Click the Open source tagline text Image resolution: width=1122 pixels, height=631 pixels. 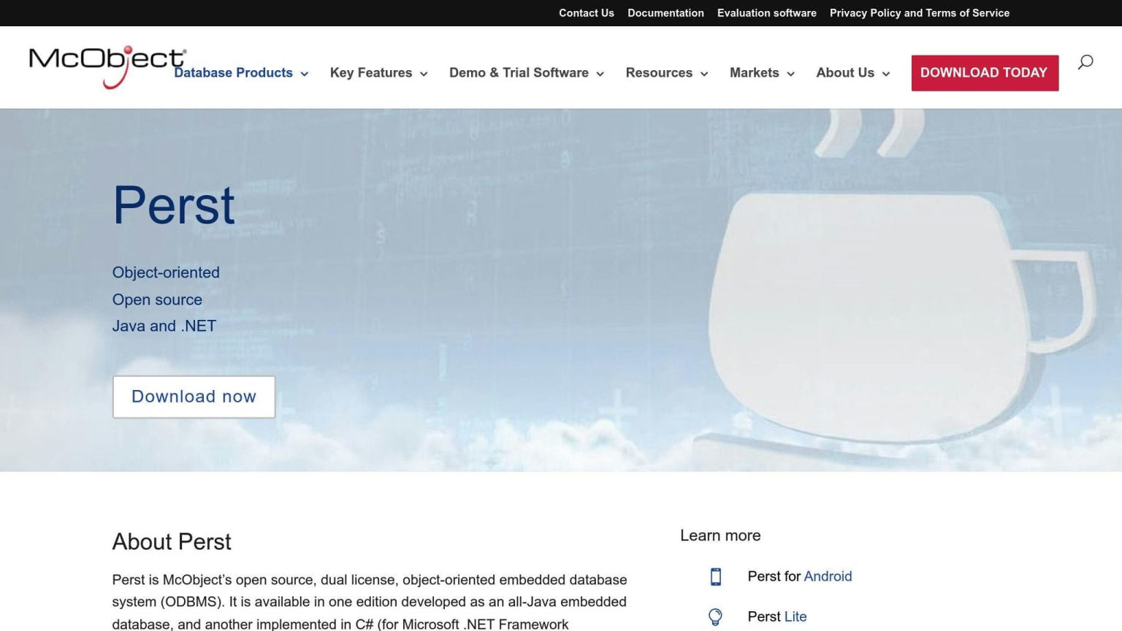(x=157, y=299)
